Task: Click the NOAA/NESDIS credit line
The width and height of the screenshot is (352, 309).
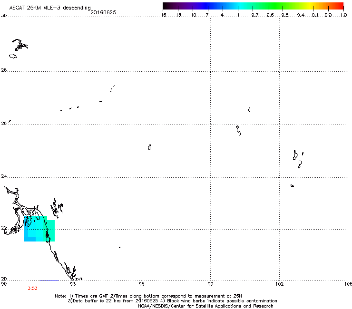Action: click(x=205, y=306)
